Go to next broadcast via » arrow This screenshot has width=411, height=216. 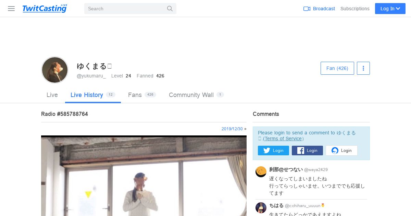pos(245,129)
